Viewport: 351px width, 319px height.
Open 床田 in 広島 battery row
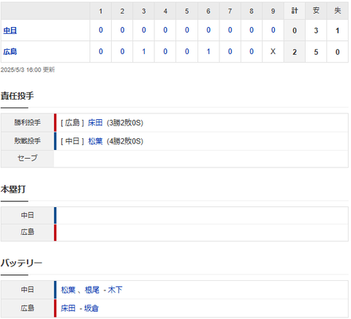[x=68, y=308]
